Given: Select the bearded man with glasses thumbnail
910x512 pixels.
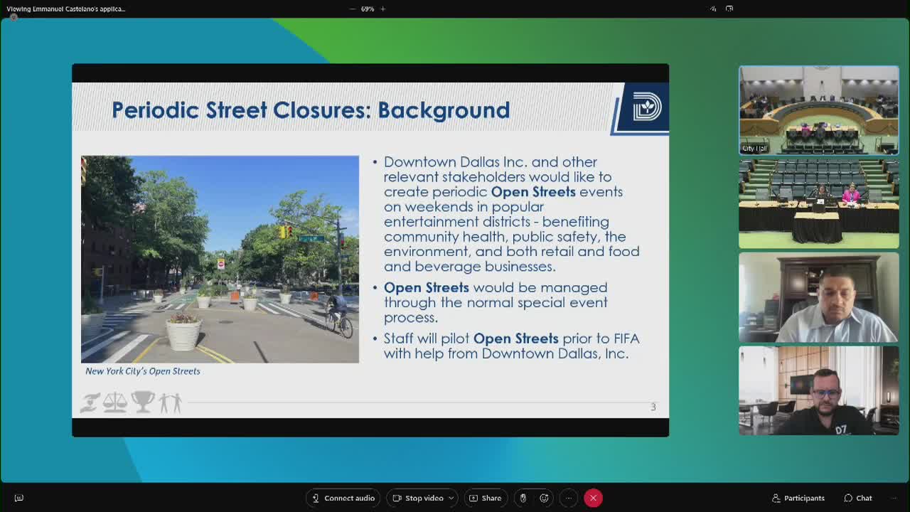Looking at the screenshot, I should coord(819,391).
